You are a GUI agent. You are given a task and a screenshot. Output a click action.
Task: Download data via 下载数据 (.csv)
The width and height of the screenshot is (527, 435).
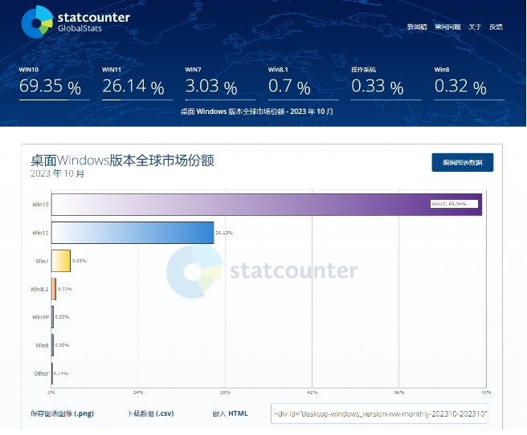pos(150,413)
